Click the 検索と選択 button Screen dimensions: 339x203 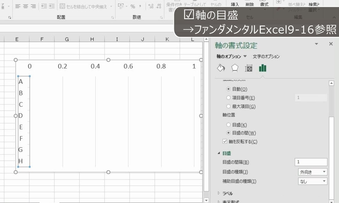pos(314,6)
